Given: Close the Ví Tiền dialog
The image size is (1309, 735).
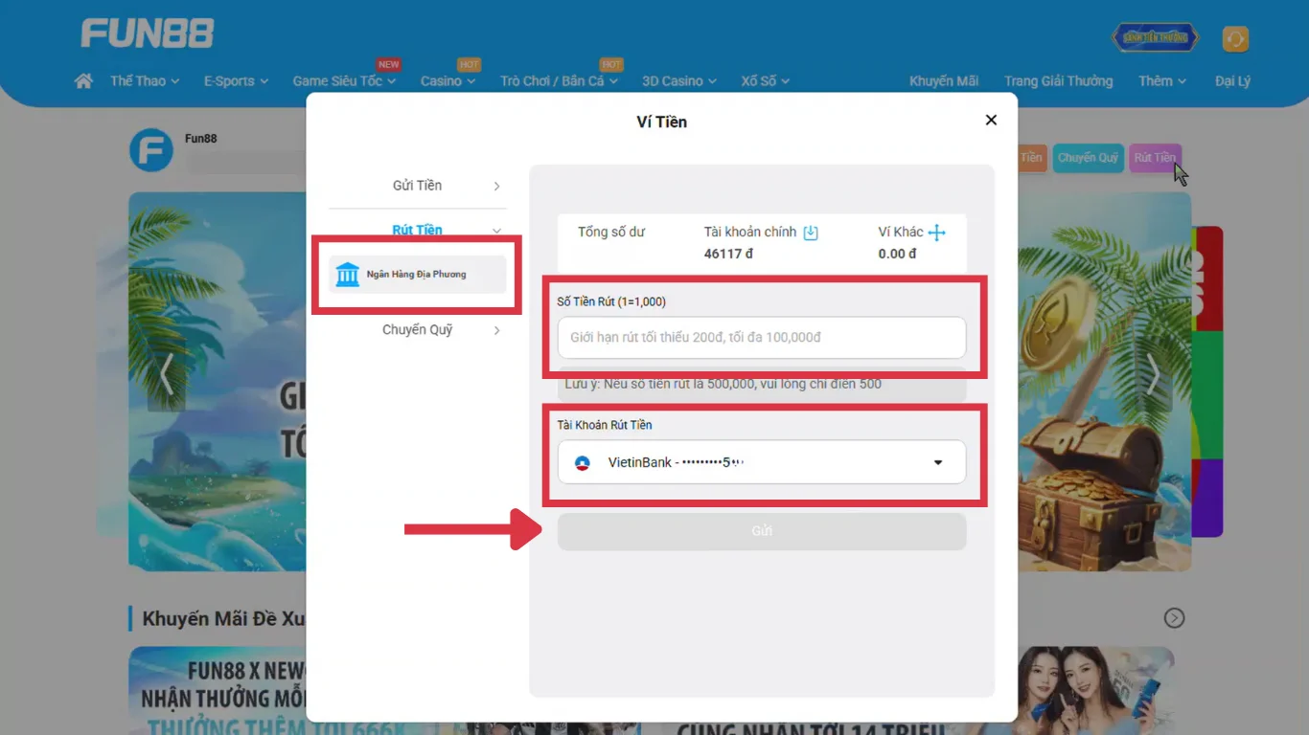Looking at the screenshot, I should coord(991,120).
